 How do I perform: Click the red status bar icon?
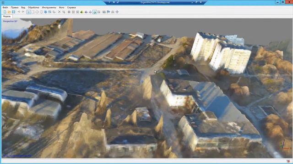tap(288, 161)
